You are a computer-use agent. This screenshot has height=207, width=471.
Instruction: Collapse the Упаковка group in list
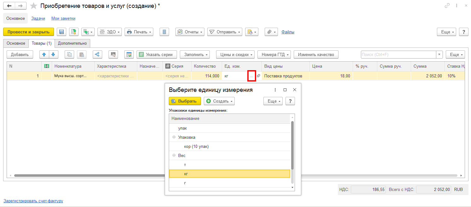pyautogui.click(x=174, y=137)
